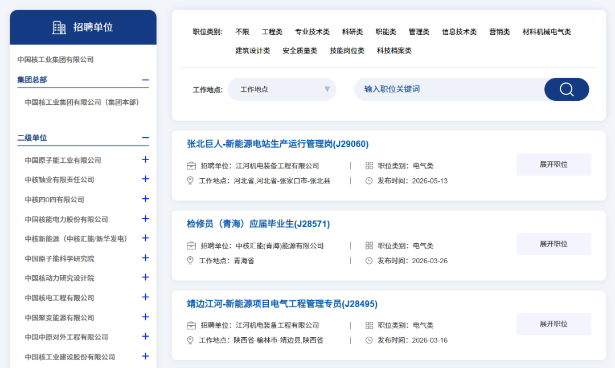Select 安全质量类 job category filter

point(300,51)
